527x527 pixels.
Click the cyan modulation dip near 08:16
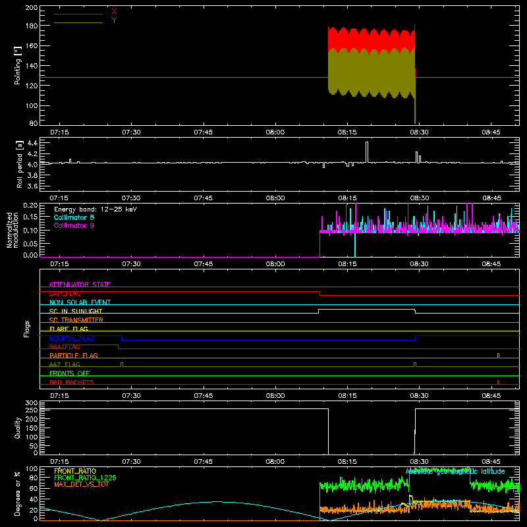pyautogui.click(x=355, y=244)
